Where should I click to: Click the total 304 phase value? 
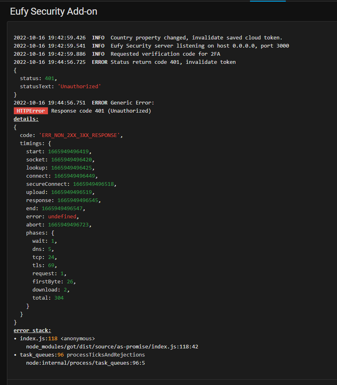59,298
